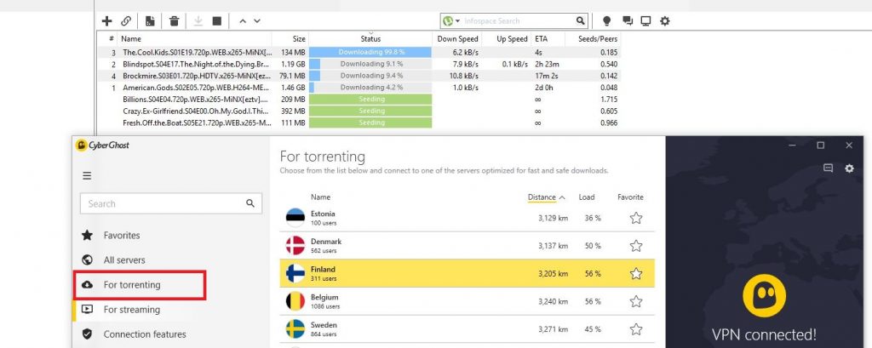Favorite the Finland server star
This screenshot has width=872, height=348.
(x=636, y=273)
